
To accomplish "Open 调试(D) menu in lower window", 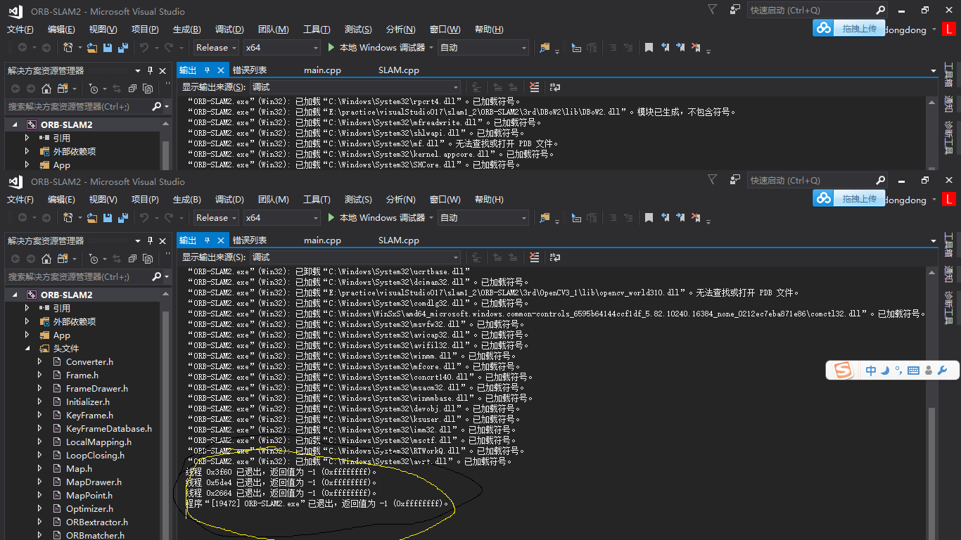I will click(229, 200).
